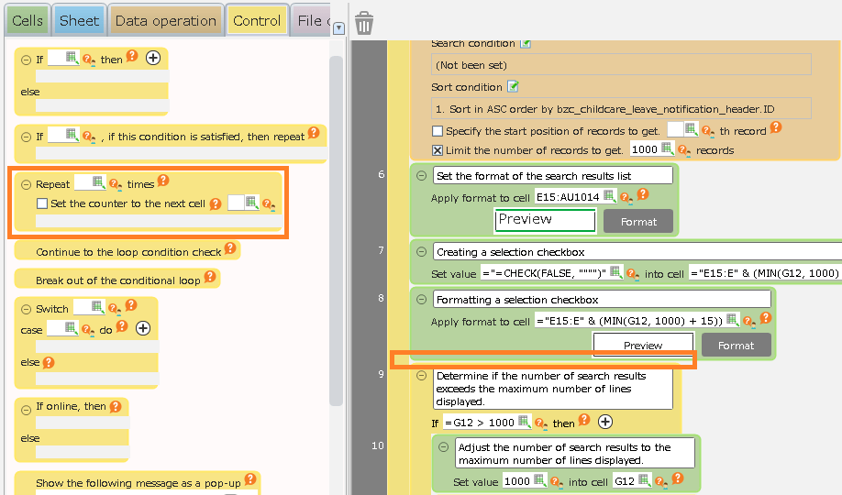
Task: Uncheck 'Limit the number of records to get'
Action: pos(438,150)
